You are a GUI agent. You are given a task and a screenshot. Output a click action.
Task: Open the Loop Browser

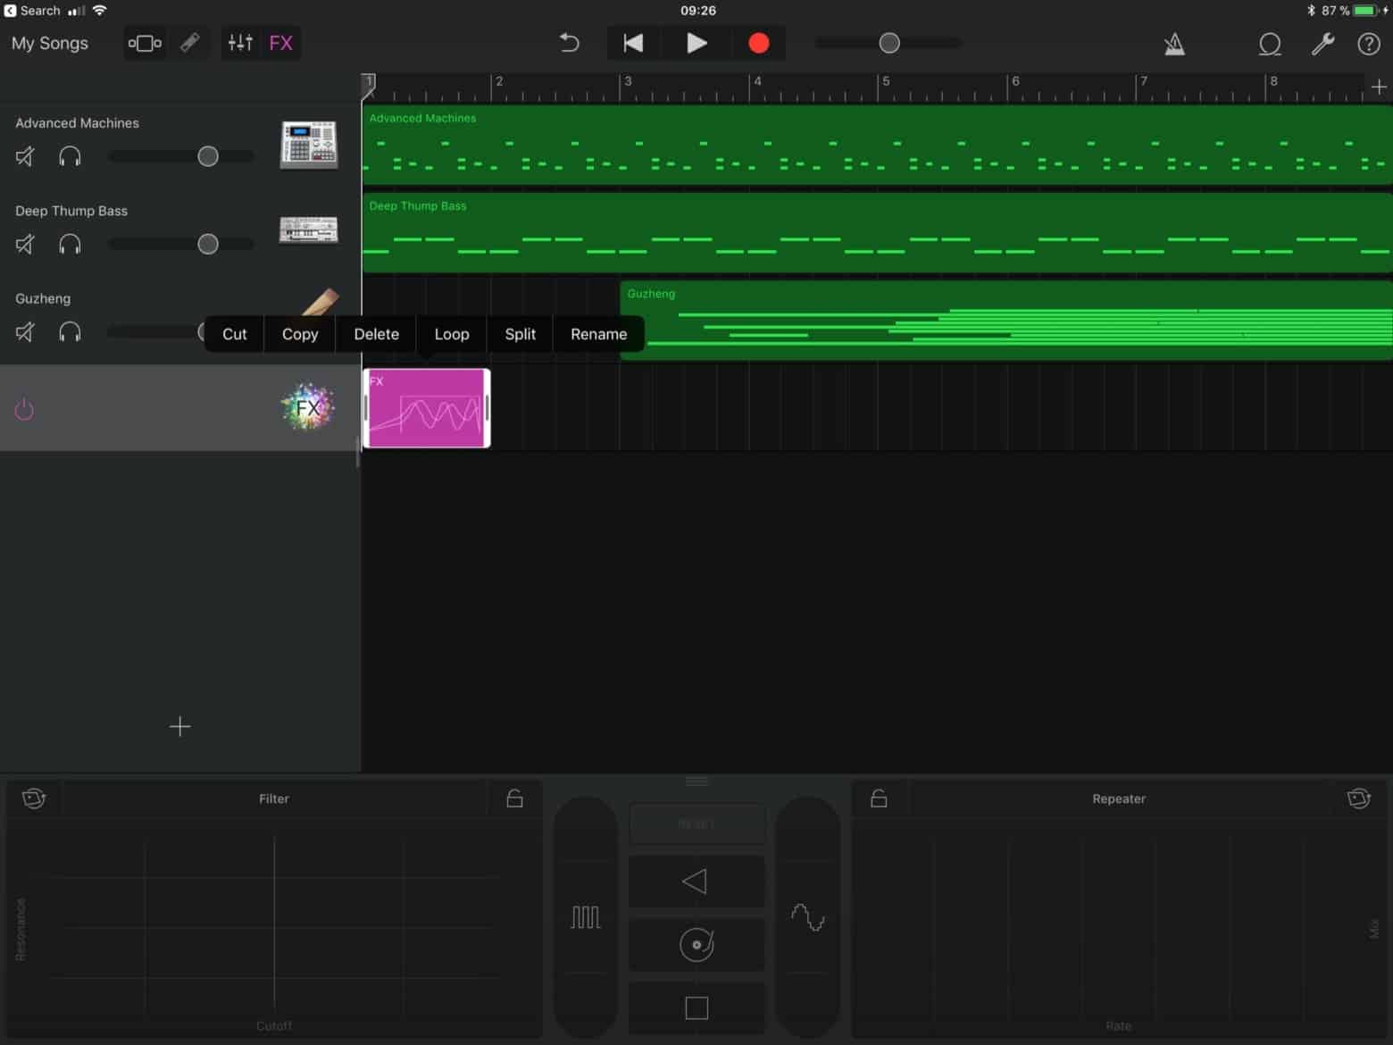click(x=1270, y=43)
